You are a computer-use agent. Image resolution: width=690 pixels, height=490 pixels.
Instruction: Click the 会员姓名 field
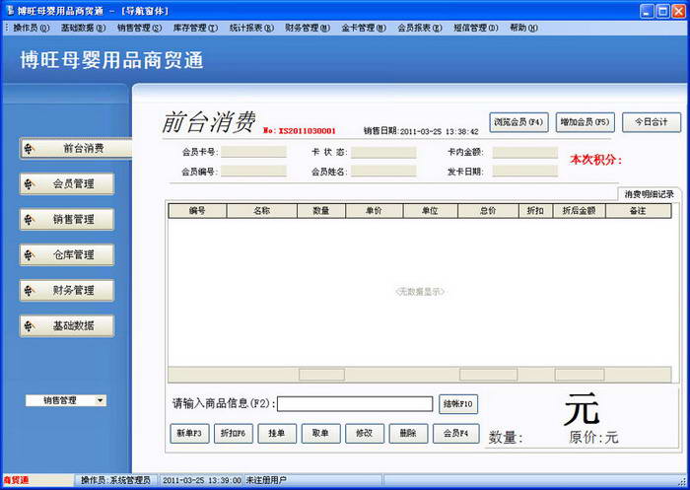click(x=383, y=172)
